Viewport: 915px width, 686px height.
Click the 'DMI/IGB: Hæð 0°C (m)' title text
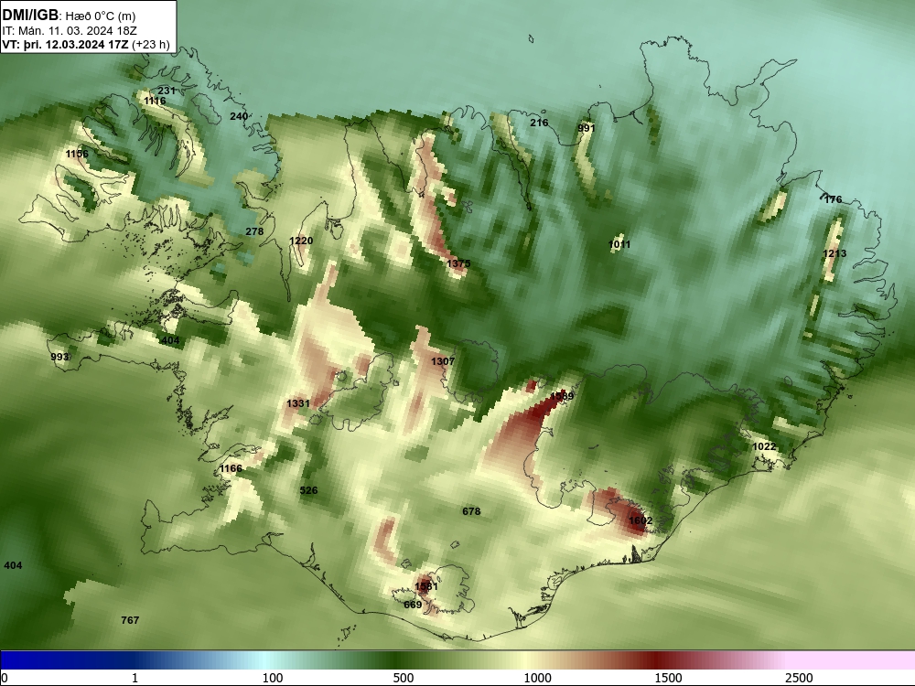pyautogui.click(x=69, y=16)
